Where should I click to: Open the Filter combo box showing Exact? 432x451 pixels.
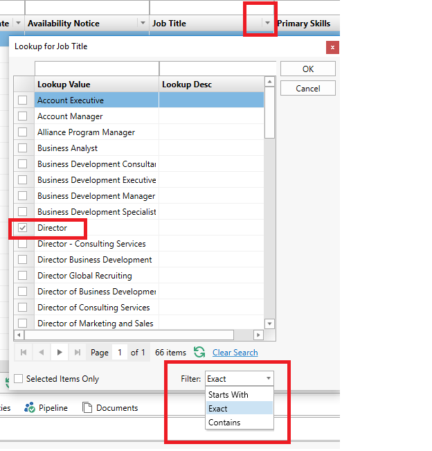tap(240, 378)
